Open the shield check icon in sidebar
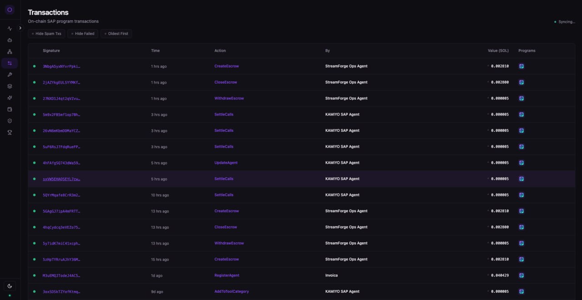Screen dimensions: 582x300 tap(10, 121)
